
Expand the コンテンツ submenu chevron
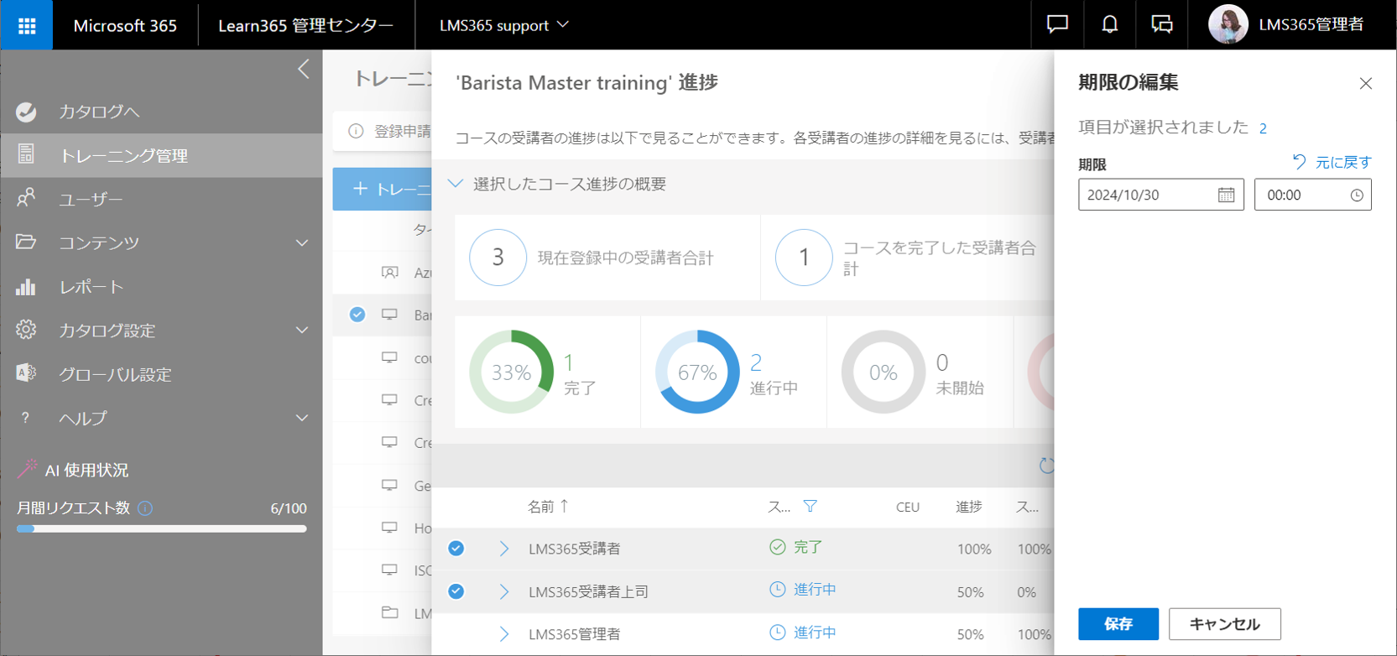(x=302, y=242)
